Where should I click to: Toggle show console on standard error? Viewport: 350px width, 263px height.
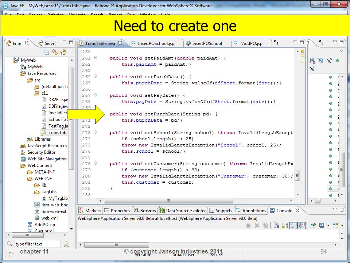pos(302,225)
